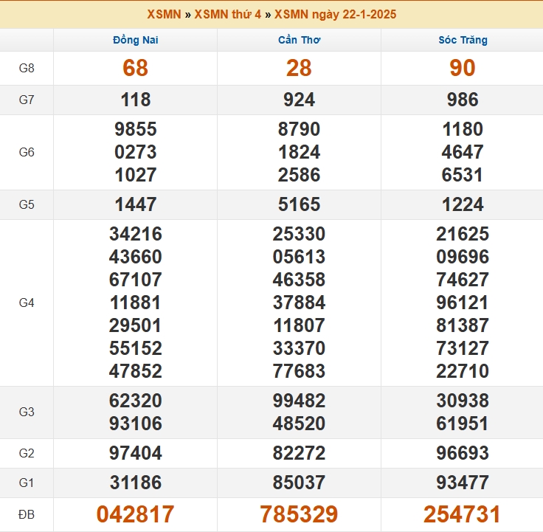543x532 pixels.
Task: Select Cần Thơ special prize 785329
Action: click(299, 514)
